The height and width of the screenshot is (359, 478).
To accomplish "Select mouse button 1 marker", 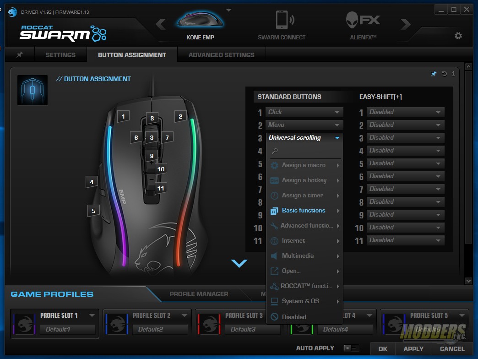I will (x=123, y=116).
